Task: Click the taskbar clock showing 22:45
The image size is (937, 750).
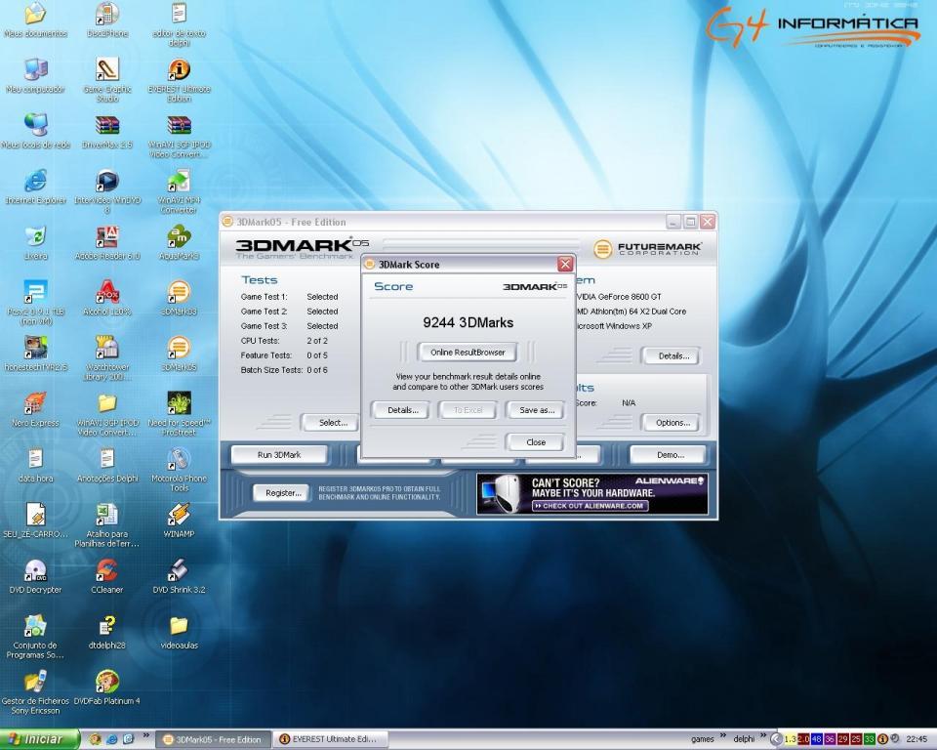Action: point(917,740)
